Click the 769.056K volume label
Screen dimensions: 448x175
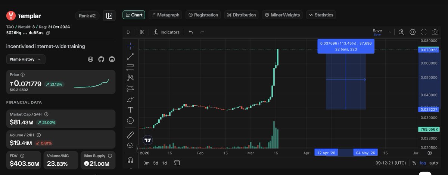click(x=429, y=129)
